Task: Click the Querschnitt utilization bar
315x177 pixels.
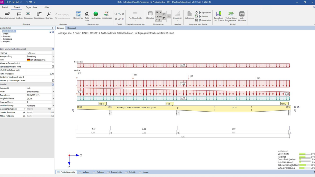Action: [x=305, y=154]
